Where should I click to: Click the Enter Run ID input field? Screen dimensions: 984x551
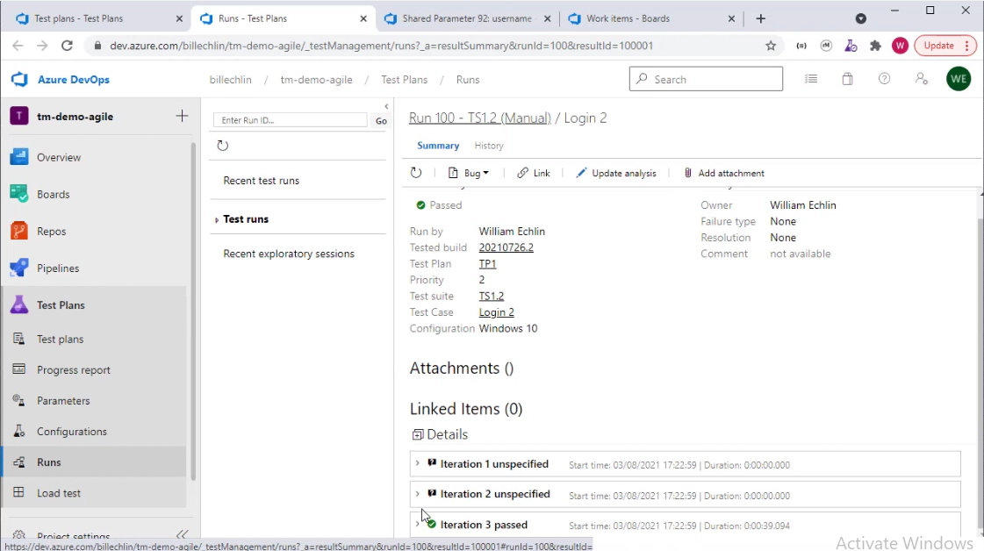click(291, 120)
